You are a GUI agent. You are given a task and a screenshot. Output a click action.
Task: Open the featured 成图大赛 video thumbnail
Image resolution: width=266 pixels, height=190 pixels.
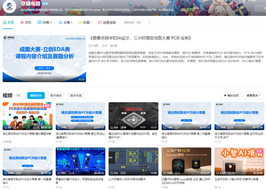(44, 59)
